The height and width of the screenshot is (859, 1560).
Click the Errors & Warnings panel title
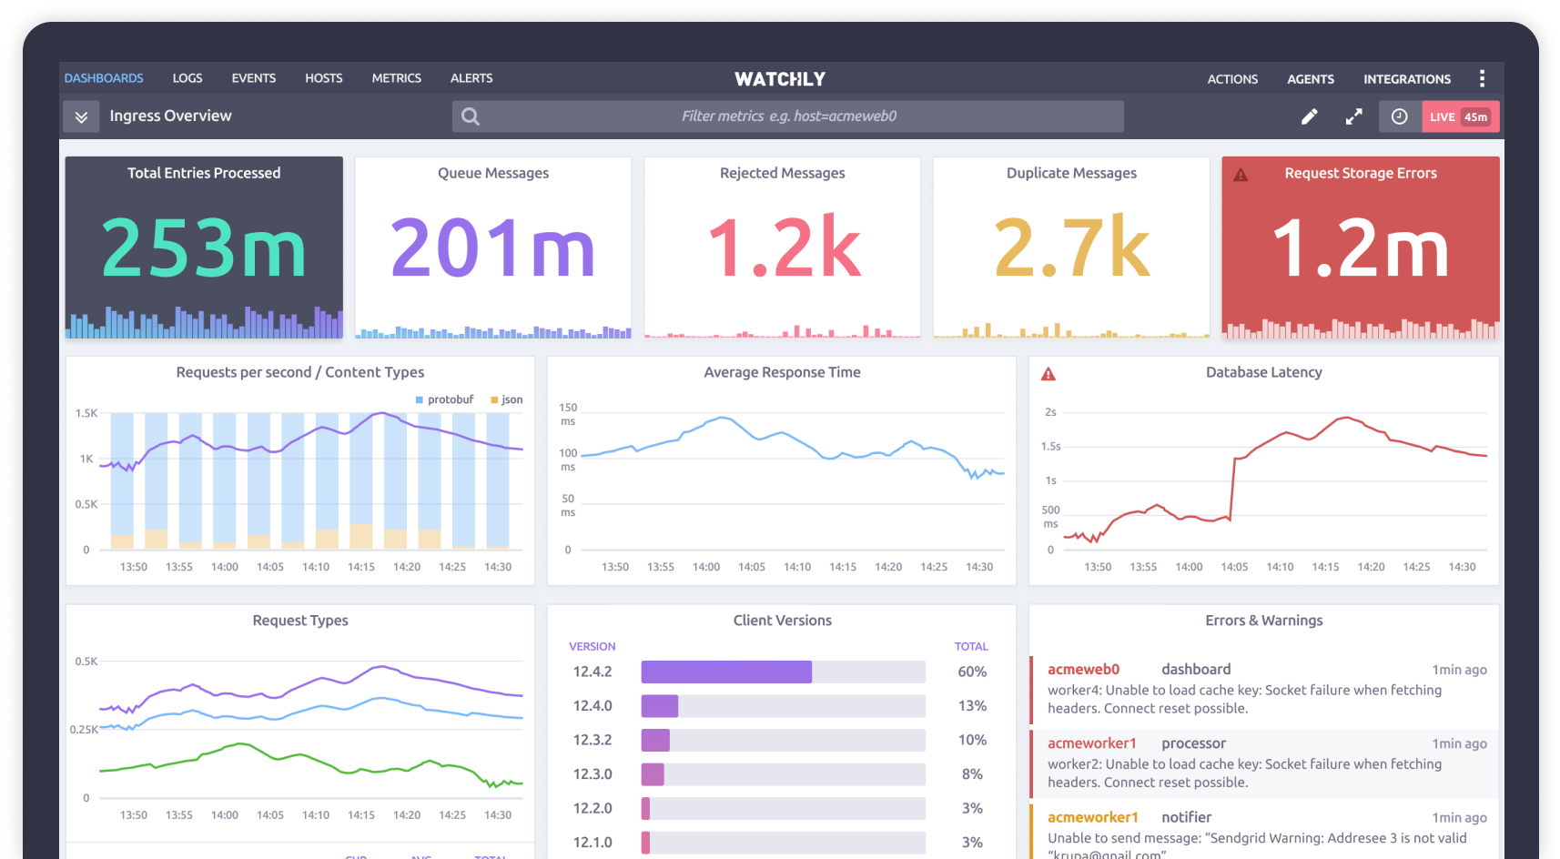[x=1264, y=621]
